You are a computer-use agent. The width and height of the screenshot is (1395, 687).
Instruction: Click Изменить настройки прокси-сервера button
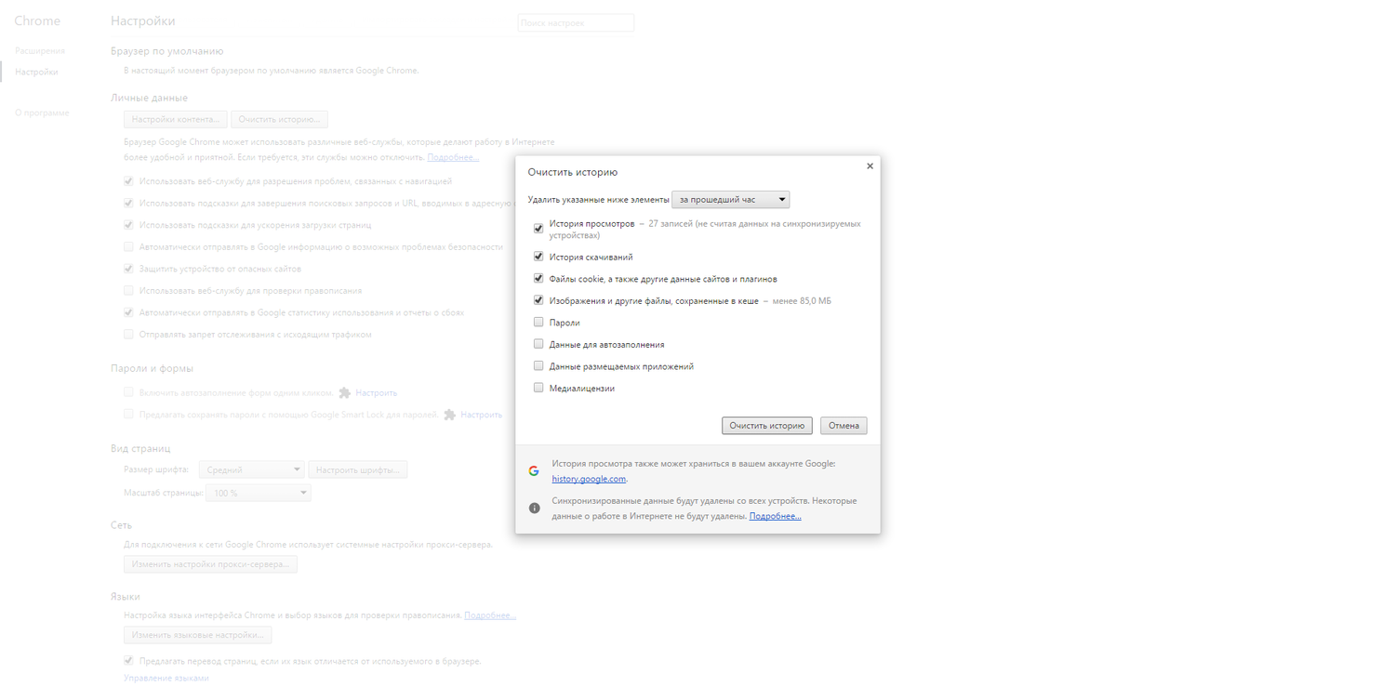pyautogui.click(x=210, y=564)
